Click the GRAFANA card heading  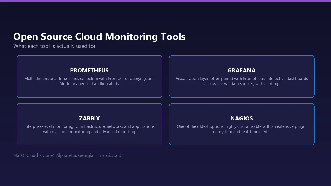tap(242, 70)
